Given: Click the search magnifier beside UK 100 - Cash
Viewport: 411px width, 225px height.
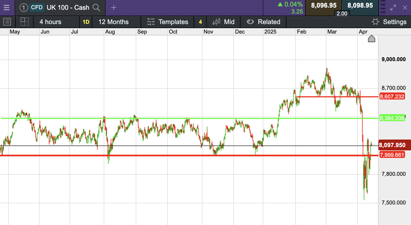Looking at the screenshot, I should coord(96,8).
